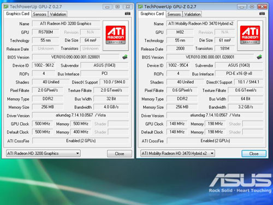Minimize the right GPU-Z window
This screenshot has height=205, width=273.
point(242,7)
